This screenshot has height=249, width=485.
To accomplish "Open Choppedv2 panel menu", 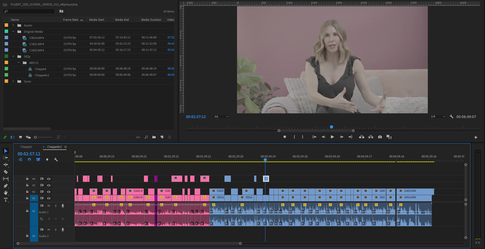I will click(x=65, y=147).
